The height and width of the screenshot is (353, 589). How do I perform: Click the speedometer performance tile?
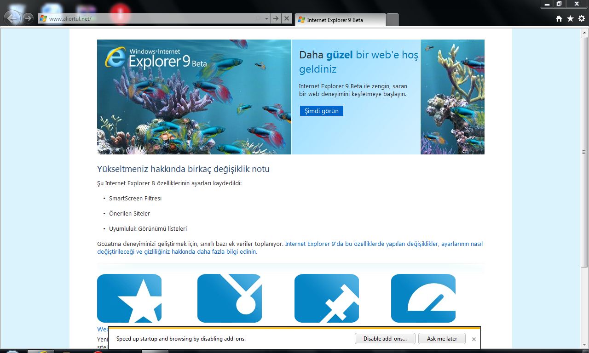click(423, 298)
